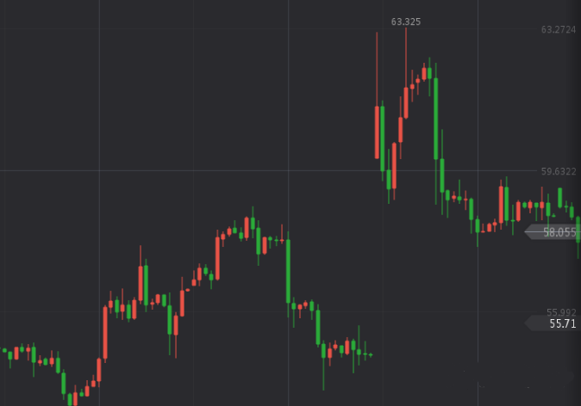Select the 55.71 price tag
The width and height of the screenshot is (581, 406).
point(562,323)
